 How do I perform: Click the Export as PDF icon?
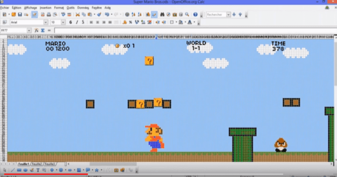point(43,14)
